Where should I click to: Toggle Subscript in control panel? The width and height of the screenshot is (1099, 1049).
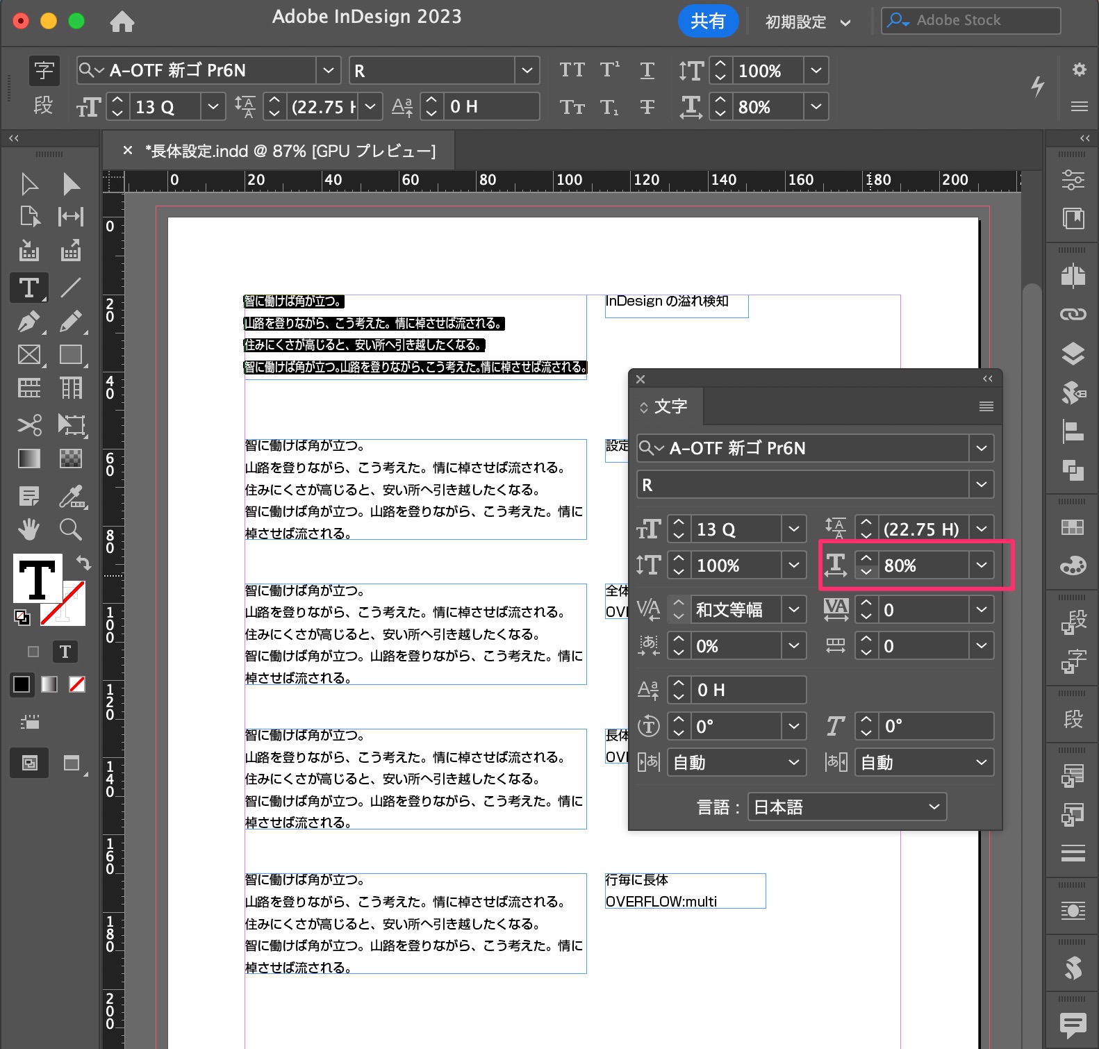609,107
